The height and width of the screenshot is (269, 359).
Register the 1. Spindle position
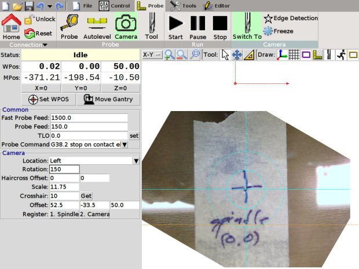[x=64, y=214]
